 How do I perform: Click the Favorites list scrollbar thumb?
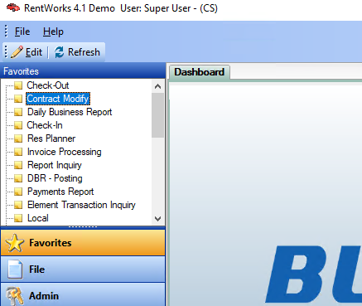(157, 115)
